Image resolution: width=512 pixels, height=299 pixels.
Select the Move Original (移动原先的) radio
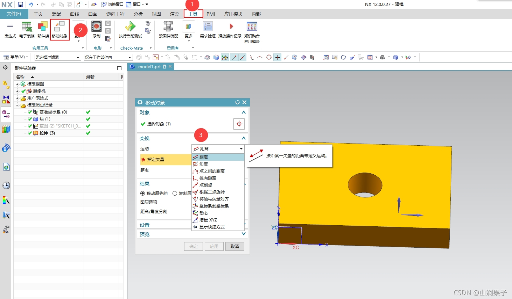coord(142,193)
